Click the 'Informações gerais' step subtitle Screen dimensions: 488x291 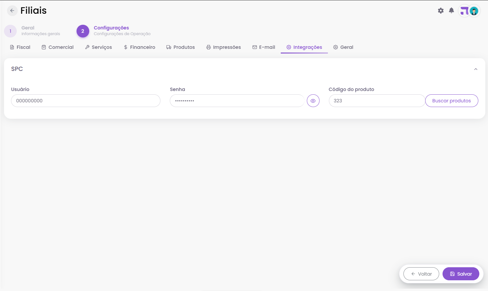tap(41, 34)
